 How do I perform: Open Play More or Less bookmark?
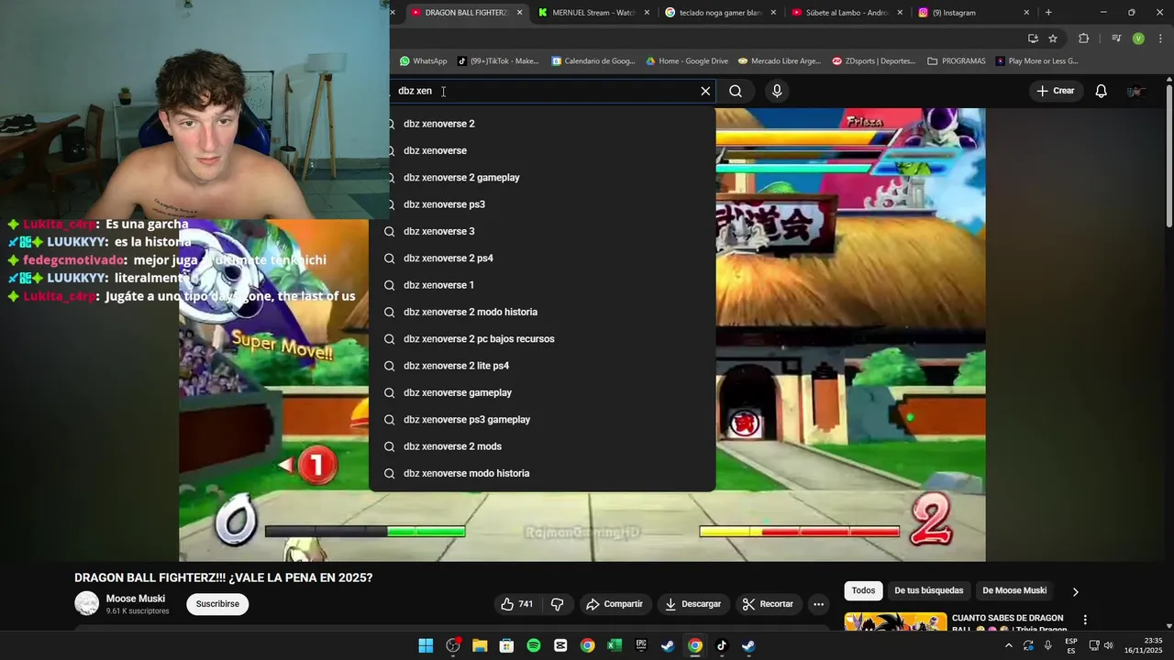[x=1037, y=61]
